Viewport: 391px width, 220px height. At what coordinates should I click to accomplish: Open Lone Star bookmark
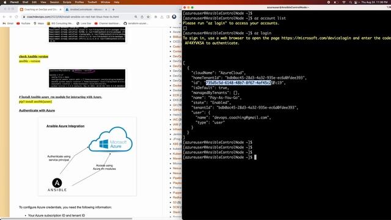pyautogui.click(x=84, y=23)
